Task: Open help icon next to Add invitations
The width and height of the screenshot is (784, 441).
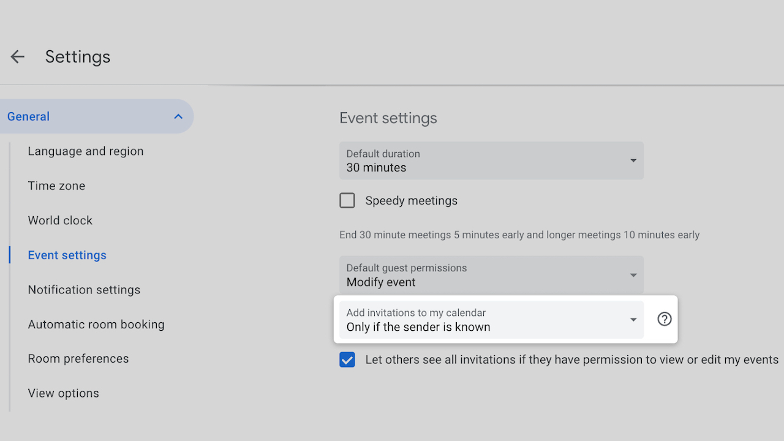Action: [x=664, y=319]
